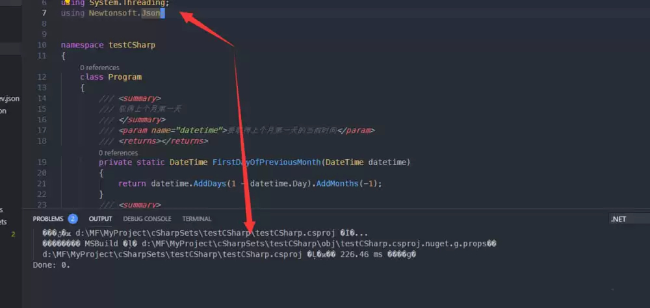The width and height of the screenshot is (650, 308).
Task: Click line number 12 in the gutter
Action: click(42, 77)
